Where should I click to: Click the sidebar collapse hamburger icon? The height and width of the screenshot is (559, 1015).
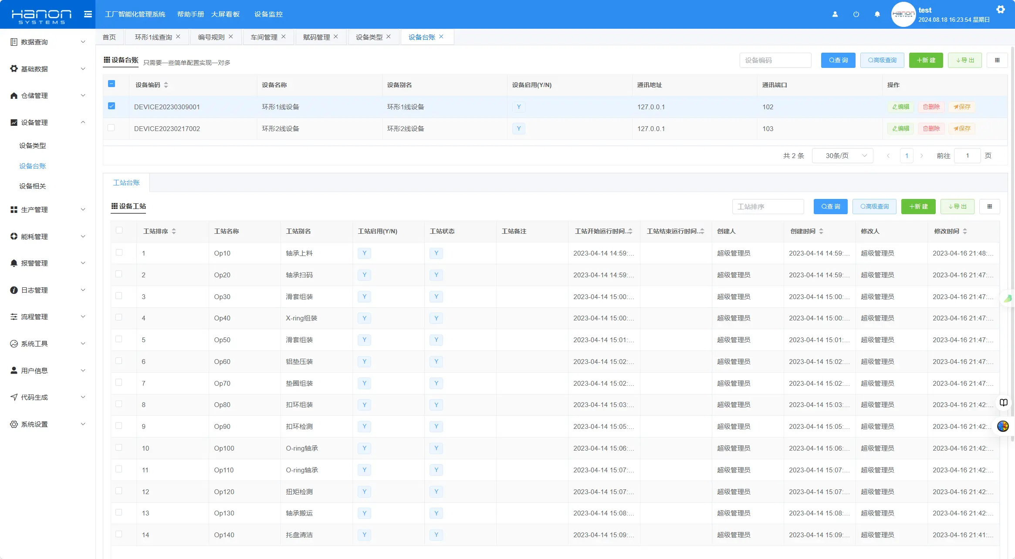coord(88,14)
